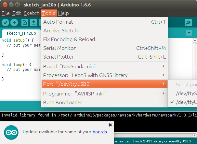Click the "void loop() {" code line
Viewport: 197px width, 144px height.
(17, 65)
